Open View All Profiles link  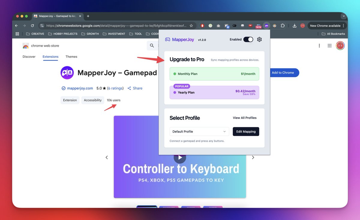(x=244, y=118)
